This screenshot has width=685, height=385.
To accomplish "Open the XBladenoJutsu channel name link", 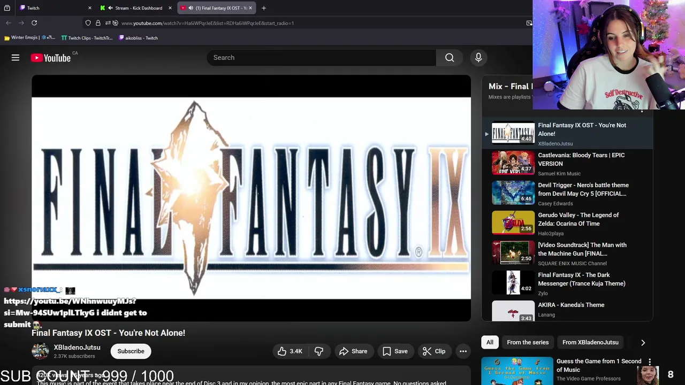I will pos(77,348).
